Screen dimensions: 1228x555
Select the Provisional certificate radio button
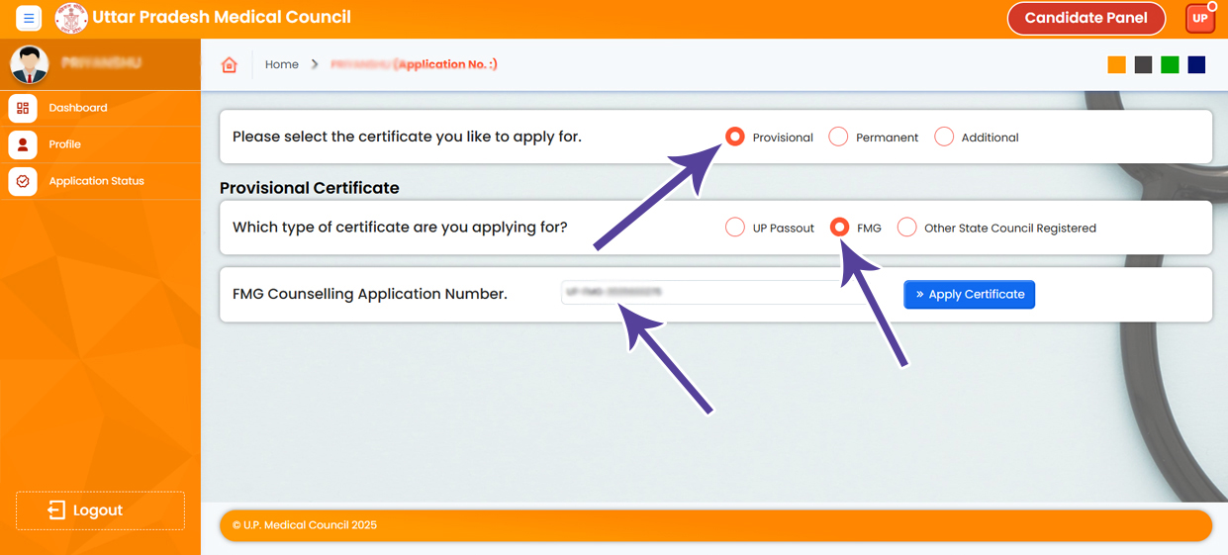click(735, 138)
